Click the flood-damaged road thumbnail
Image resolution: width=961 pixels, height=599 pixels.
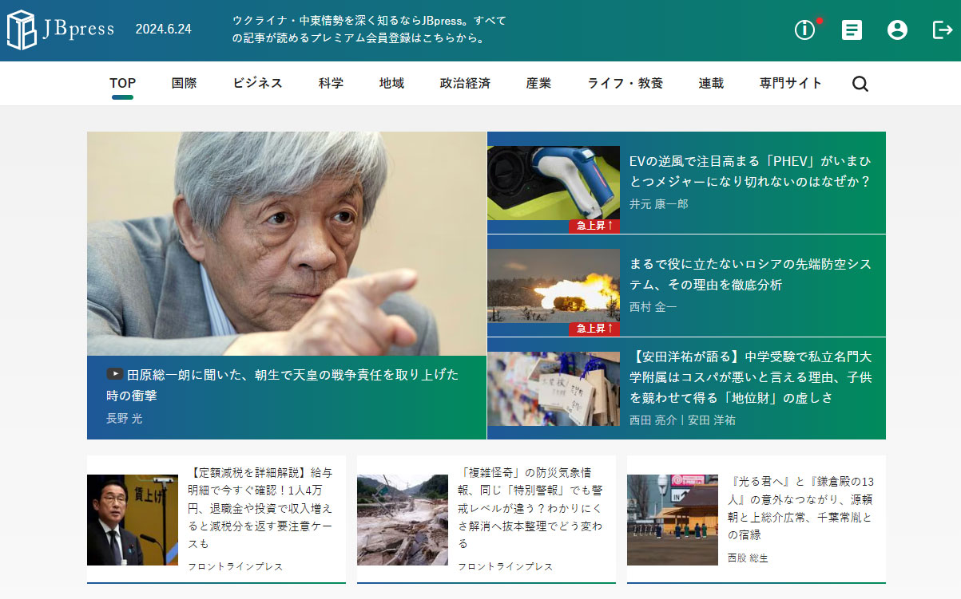click(x=403, y=520)
